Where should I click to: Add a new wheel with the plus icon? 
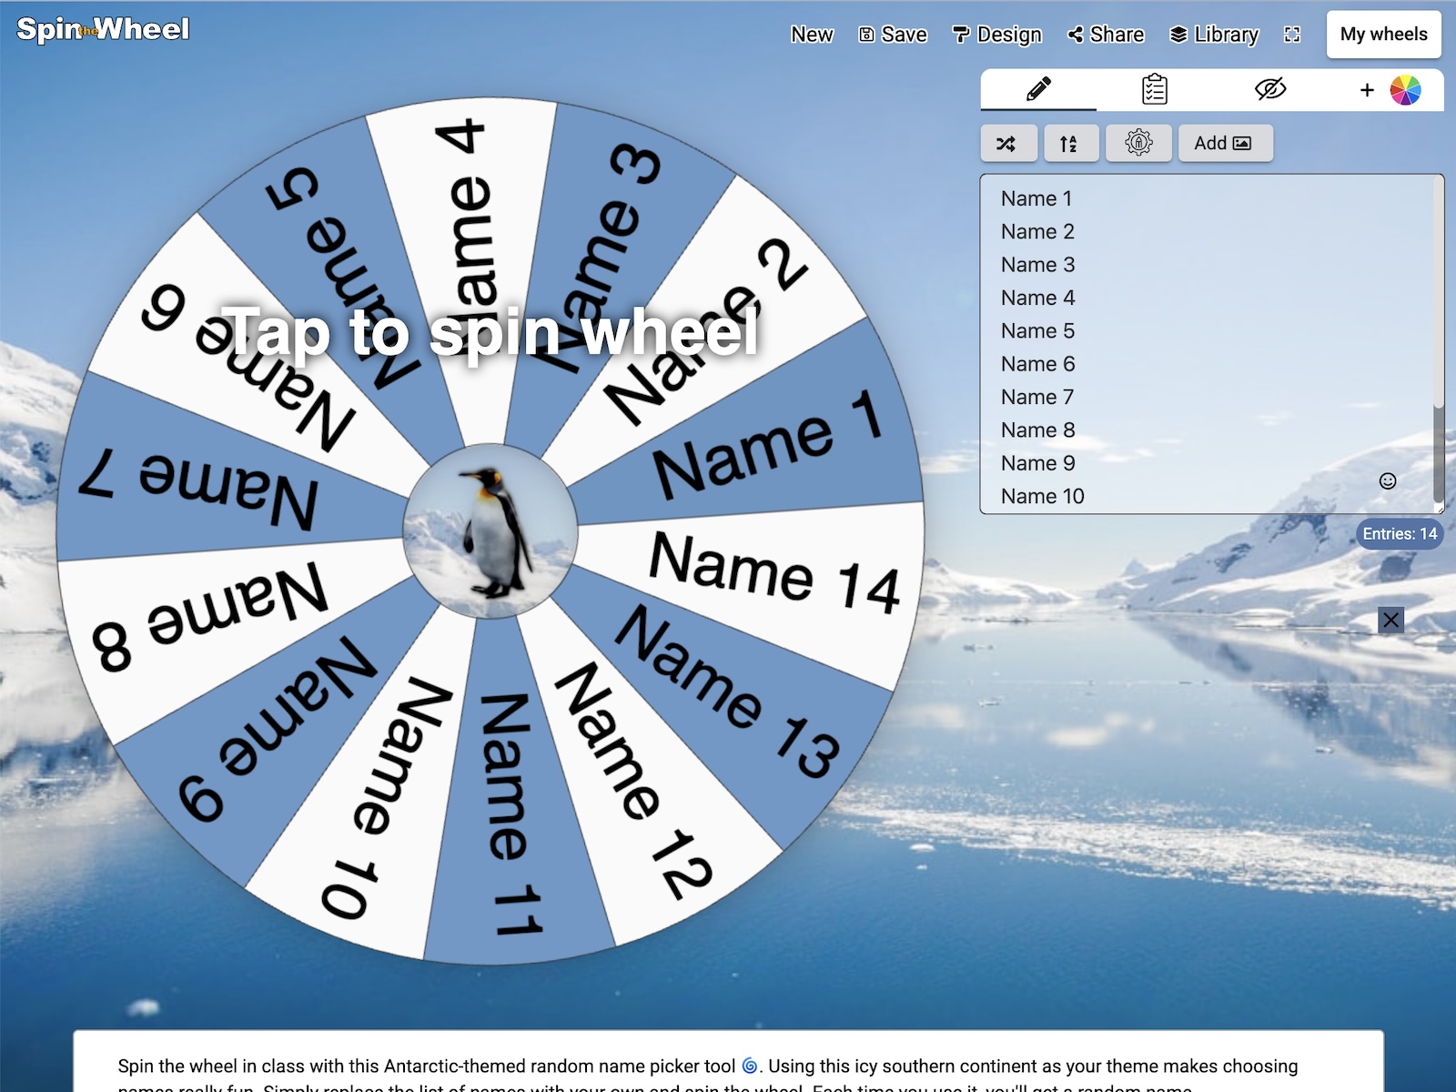pos(1367,90)
